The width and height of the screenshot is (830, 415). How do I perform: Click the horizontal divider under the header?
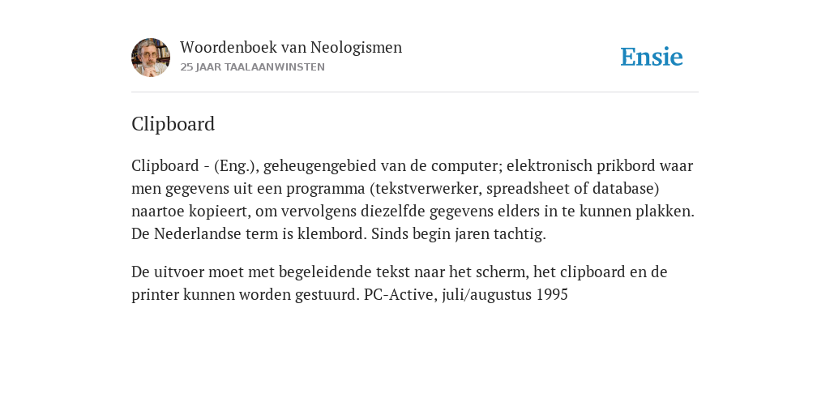(x=415, y=92)
